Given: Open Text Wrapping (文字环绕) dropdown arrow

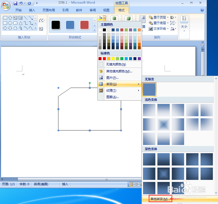Looking at the screenshot, I should (x=168, y=29).
